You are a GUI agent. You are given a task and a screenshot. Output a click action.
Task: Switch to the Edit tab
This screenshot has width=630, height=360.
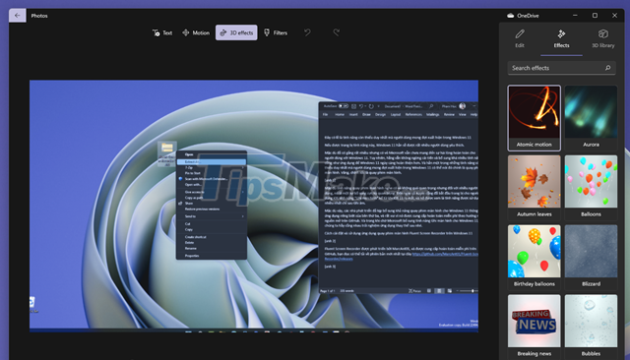pos(520,38)
